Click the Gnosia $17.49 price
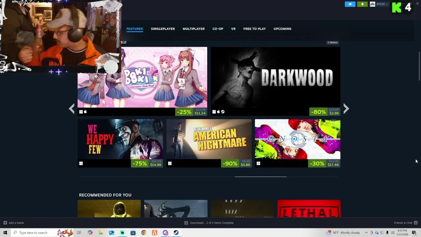The image size is (421, 237). click(333, 165)
